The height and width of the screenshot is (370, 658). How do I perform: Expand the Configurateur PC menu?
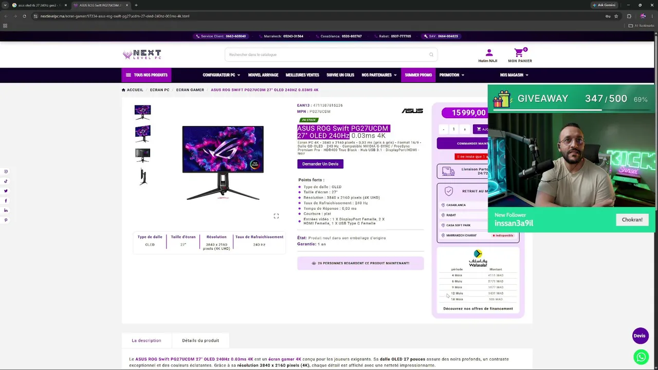[221, 75]
